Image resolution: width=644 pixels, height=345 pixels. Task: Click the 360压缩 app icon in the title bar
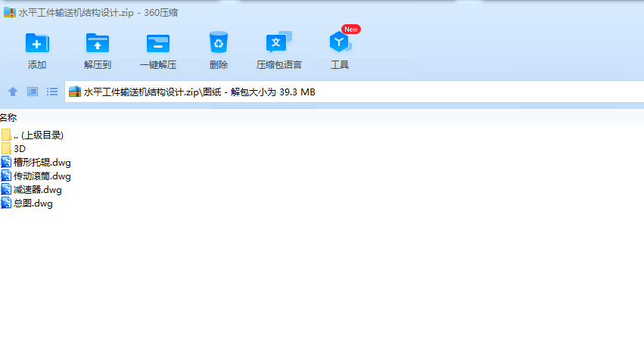click(9, 12)
